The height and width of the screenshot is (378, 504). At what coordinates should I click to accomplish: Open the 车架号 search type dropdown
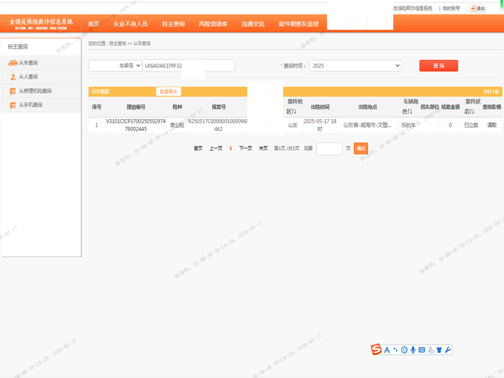point(115,66)
